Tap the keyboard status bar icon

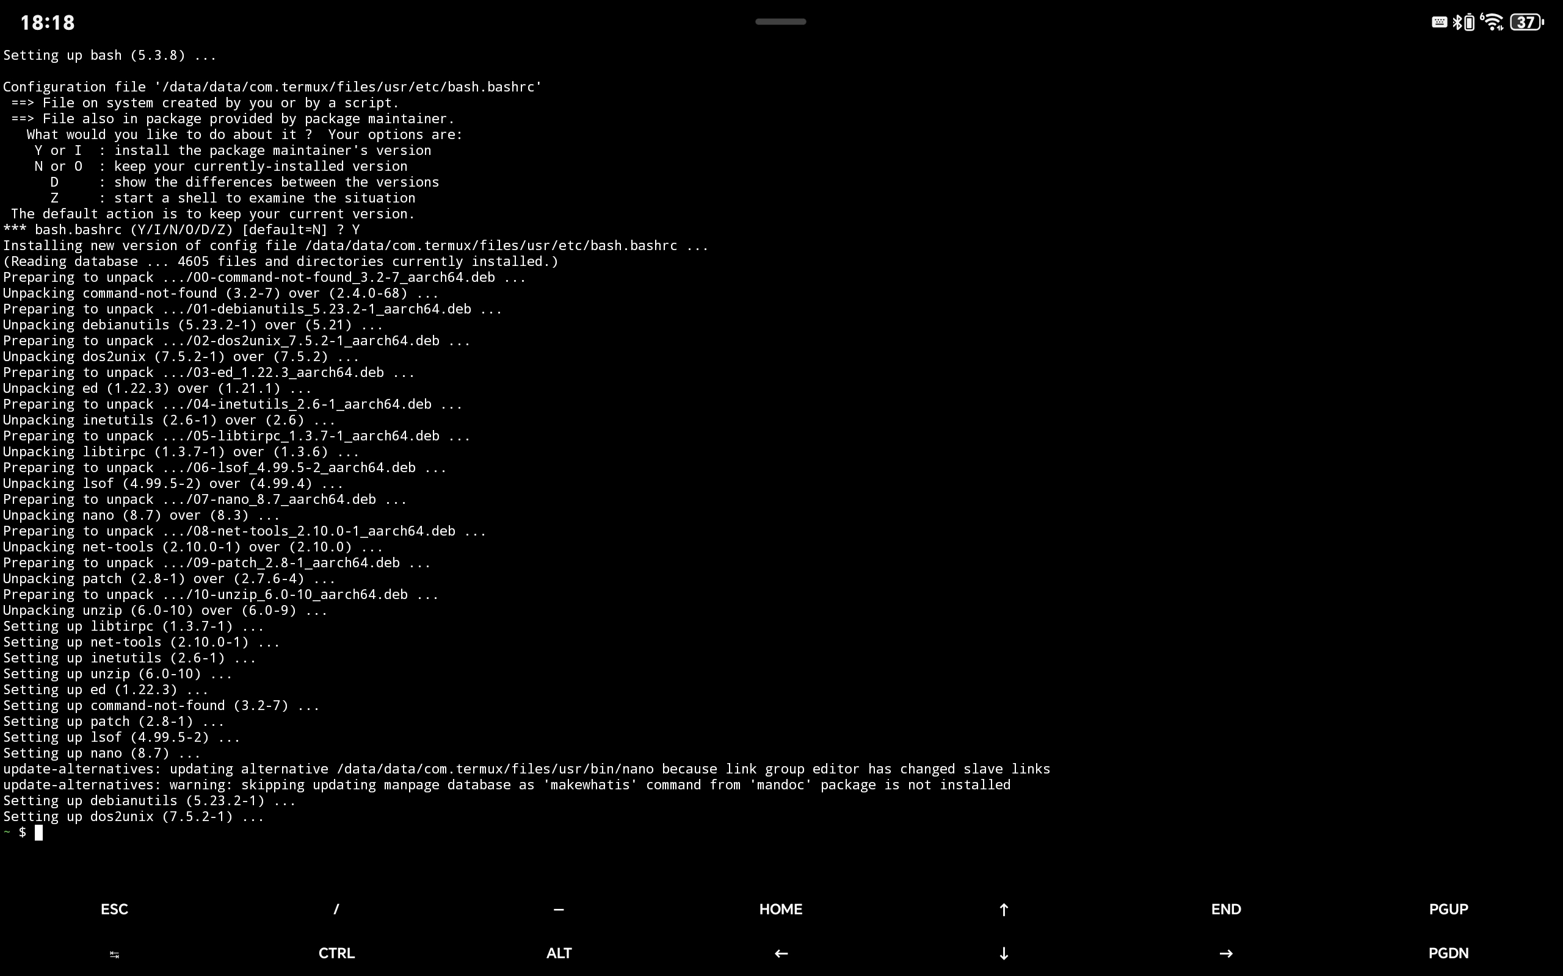click(1439, 23)
